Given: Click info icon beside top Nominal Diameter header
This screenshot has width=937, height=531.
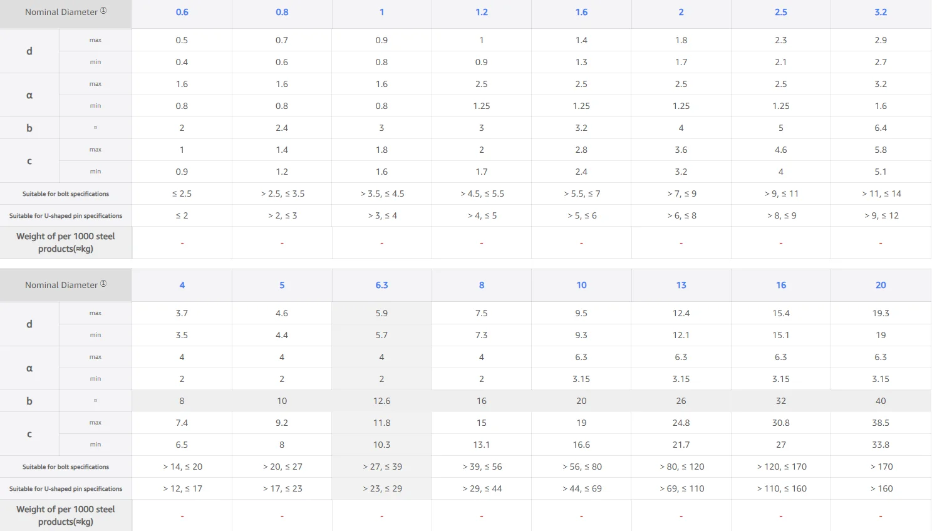Looking at the screenshot, I should (103, 11).
